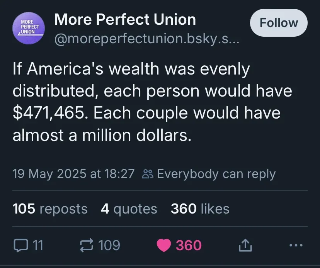This screenshot has width=320, height=268.
Task: Open the 19 May 2025 timestamp
Action: coord(73,174)
